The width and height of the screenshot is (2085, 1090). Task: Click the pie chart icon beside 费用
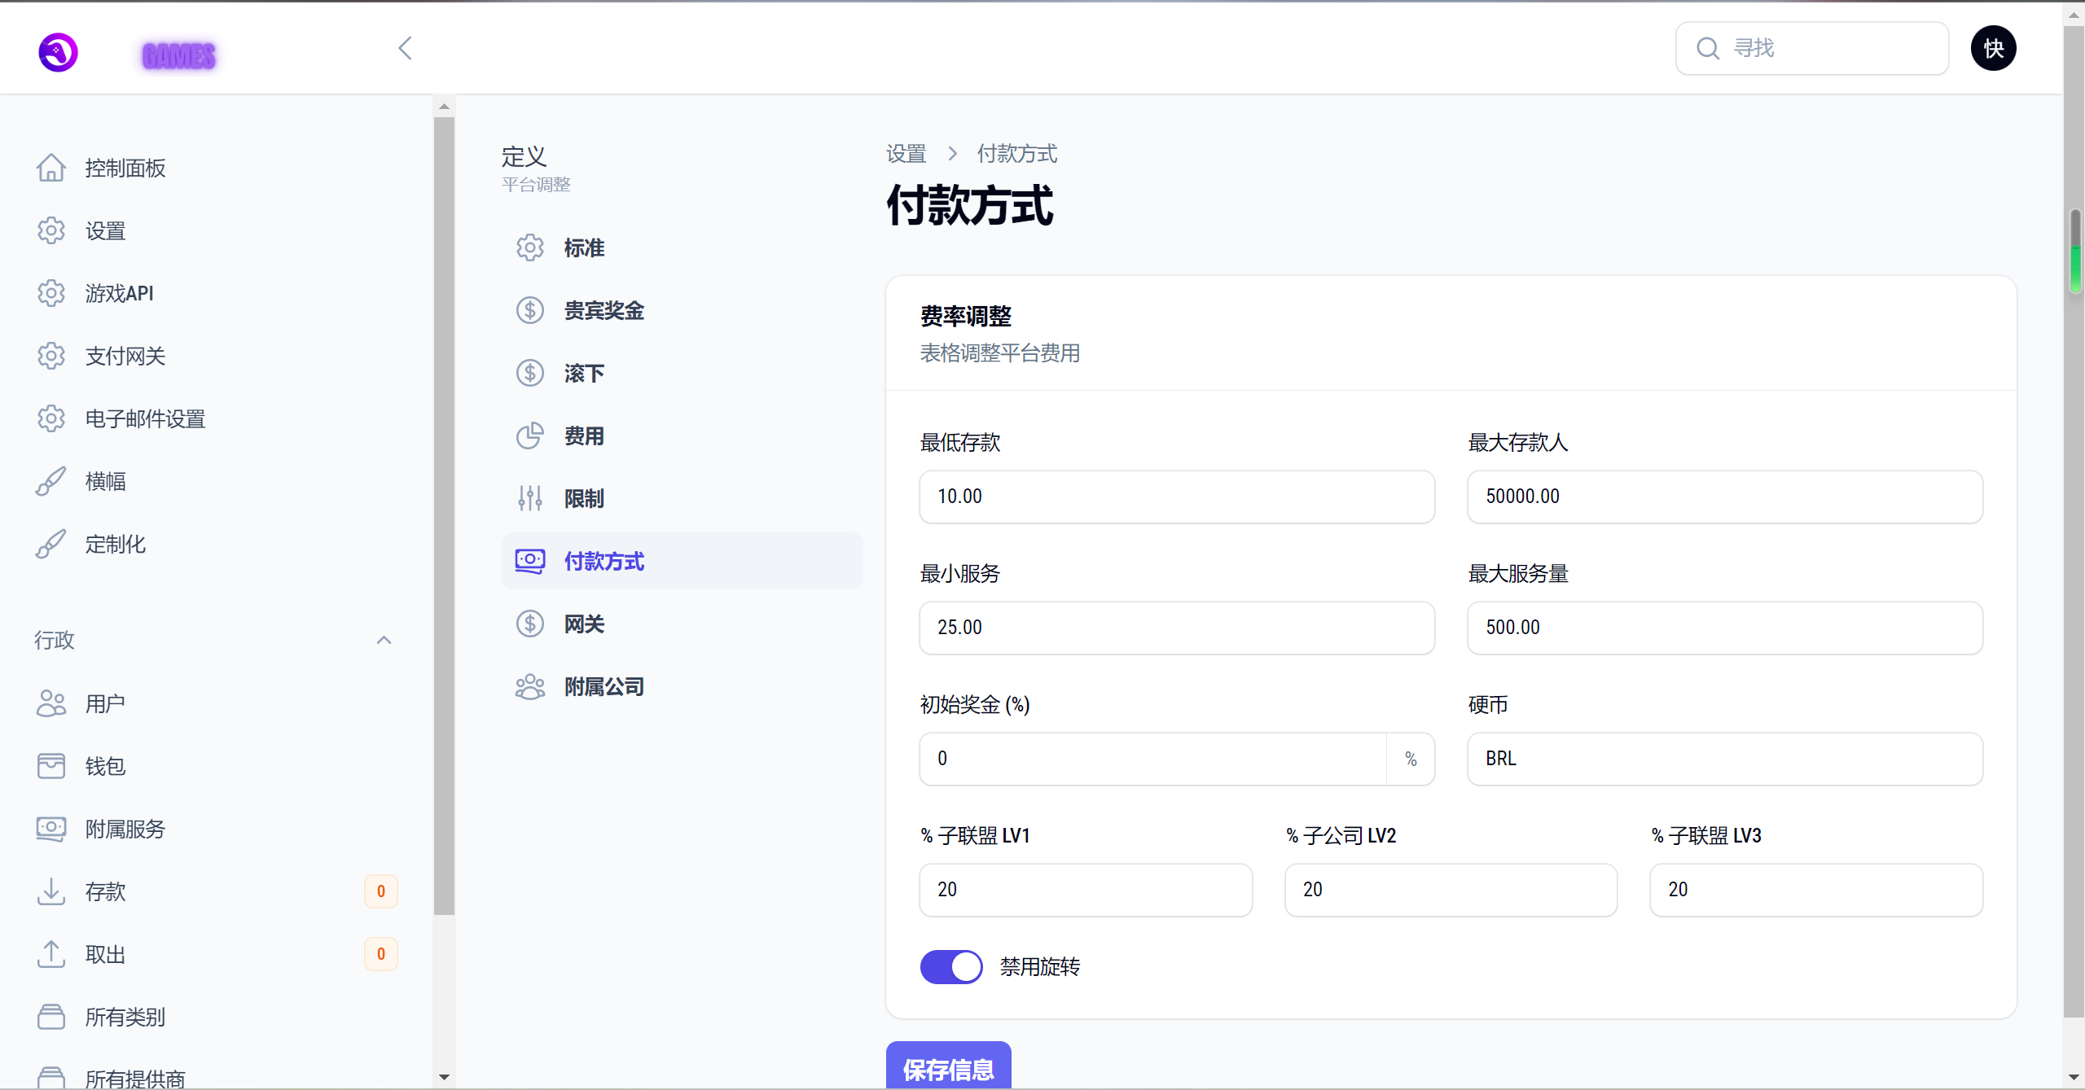pyautogui.click(x=529, y=436)
